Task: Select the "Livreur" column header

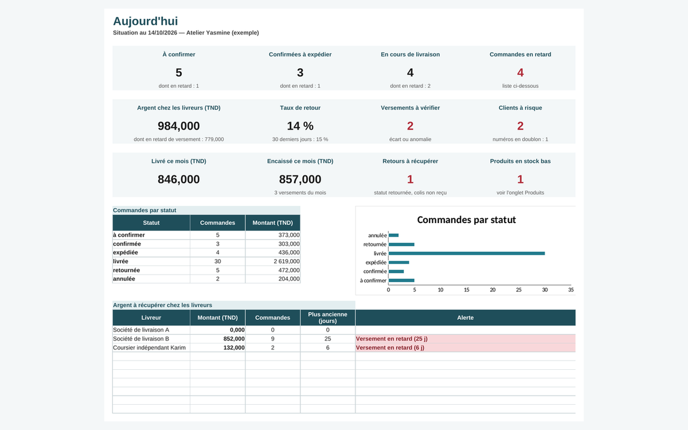Action: (x=151, y=318)
